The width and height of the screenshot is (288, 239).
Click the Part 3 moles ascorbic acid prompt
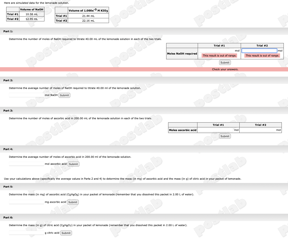pos(80,118)
